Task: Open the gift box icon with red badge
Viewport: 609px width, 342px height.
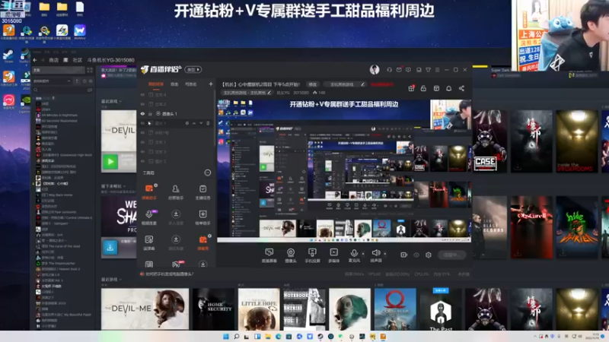Action: [411, 88]
